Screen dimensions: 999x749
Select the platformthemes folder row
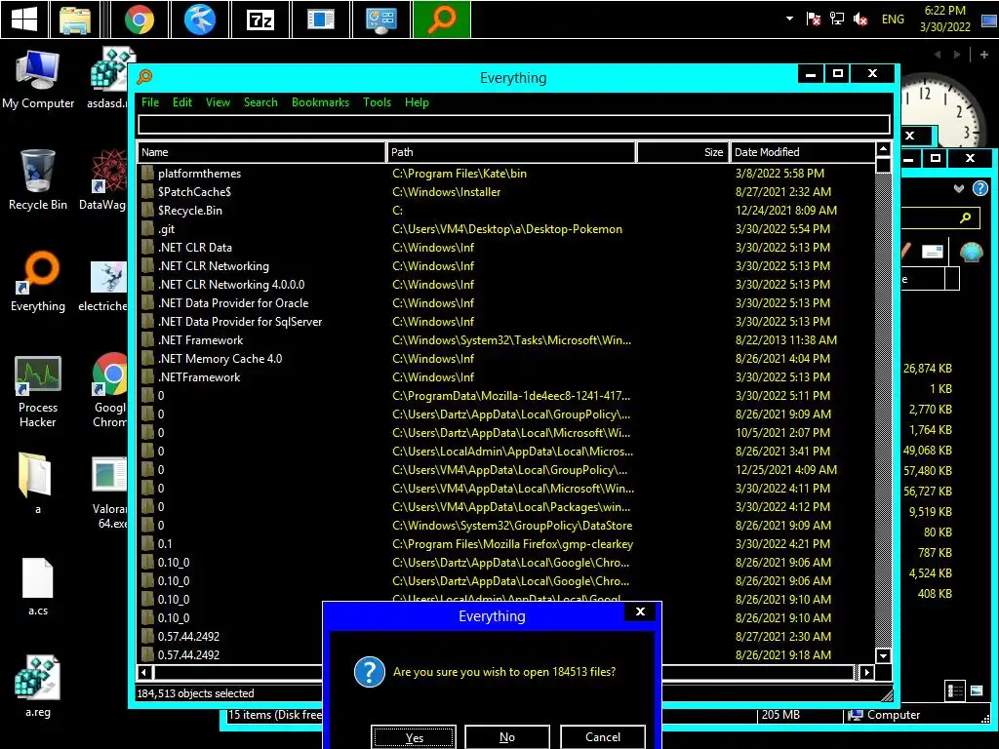click(x=506, y=174)
